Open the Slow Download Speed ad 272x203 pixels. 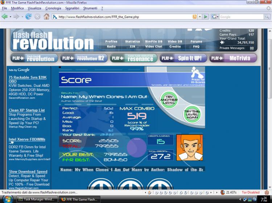(28, 172)
